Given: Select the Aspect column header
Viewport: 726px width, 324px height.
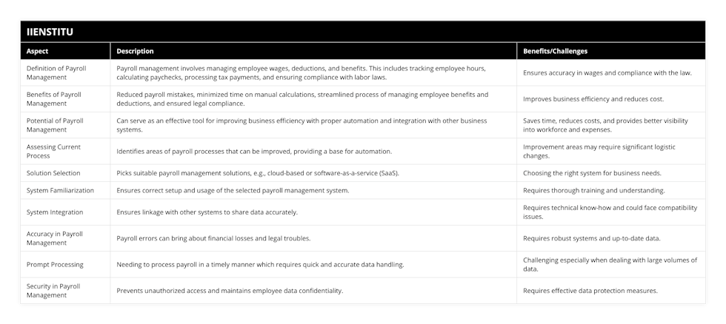Looking at the screenshot, I should point(65,51).
